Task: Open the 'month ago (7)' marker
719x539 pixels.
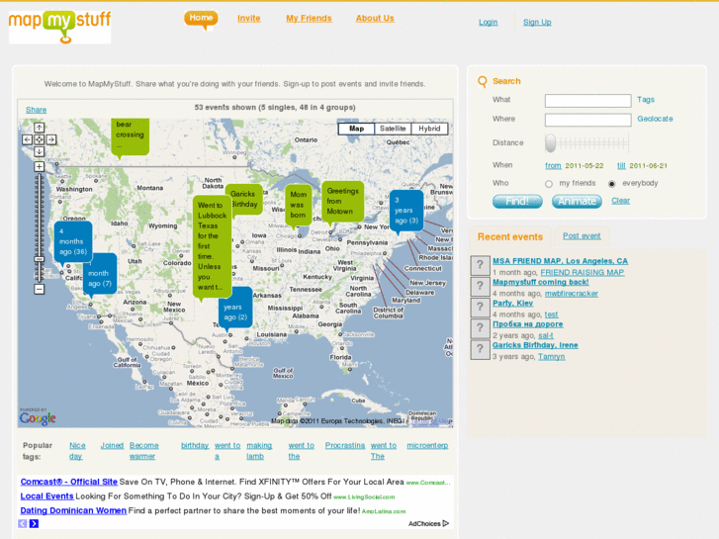Action: pos(100,274)
